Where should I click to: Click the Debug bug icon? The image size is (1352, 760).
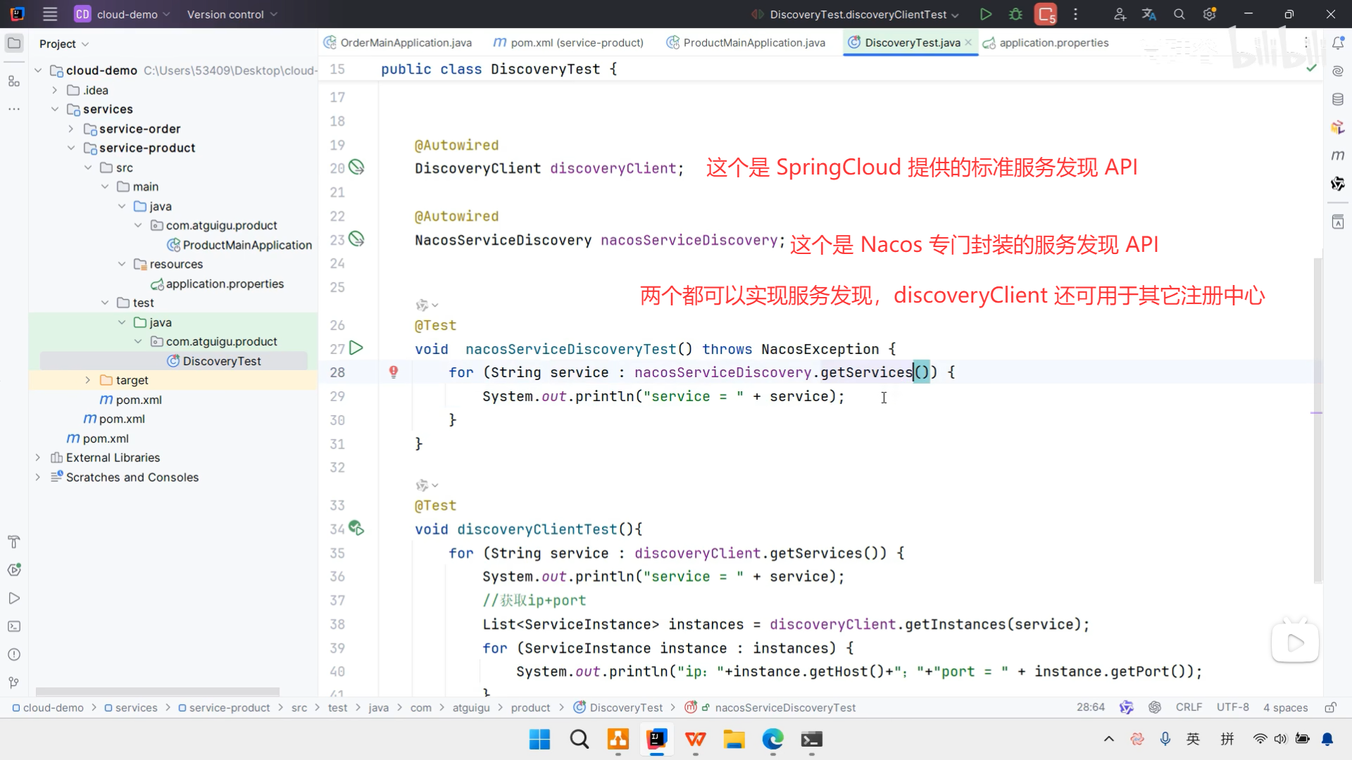[1015, 14]
